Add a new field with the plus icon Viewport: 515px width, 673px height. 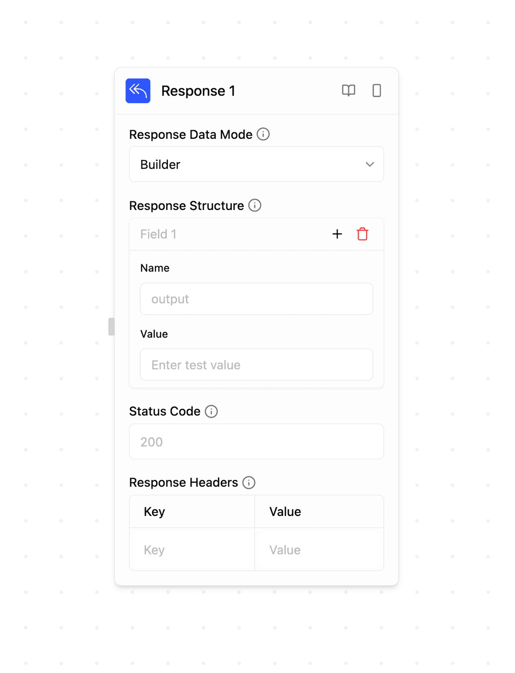(337, 234)
